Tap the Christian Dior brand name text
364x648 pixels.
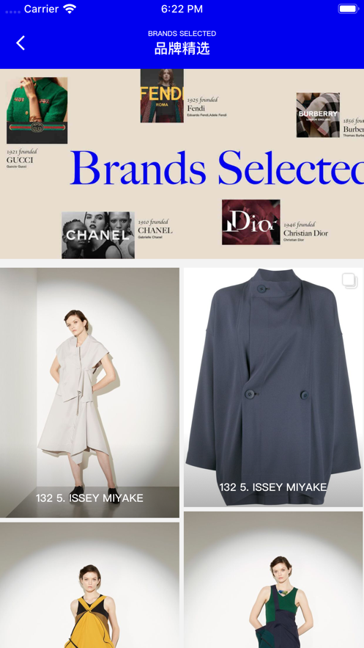coord(305,233)
